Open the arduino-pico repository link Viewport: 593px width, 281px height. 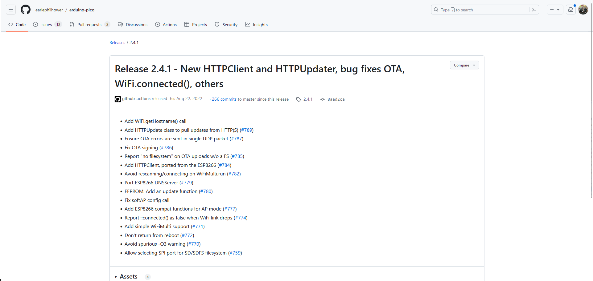(x=82, y=10)
